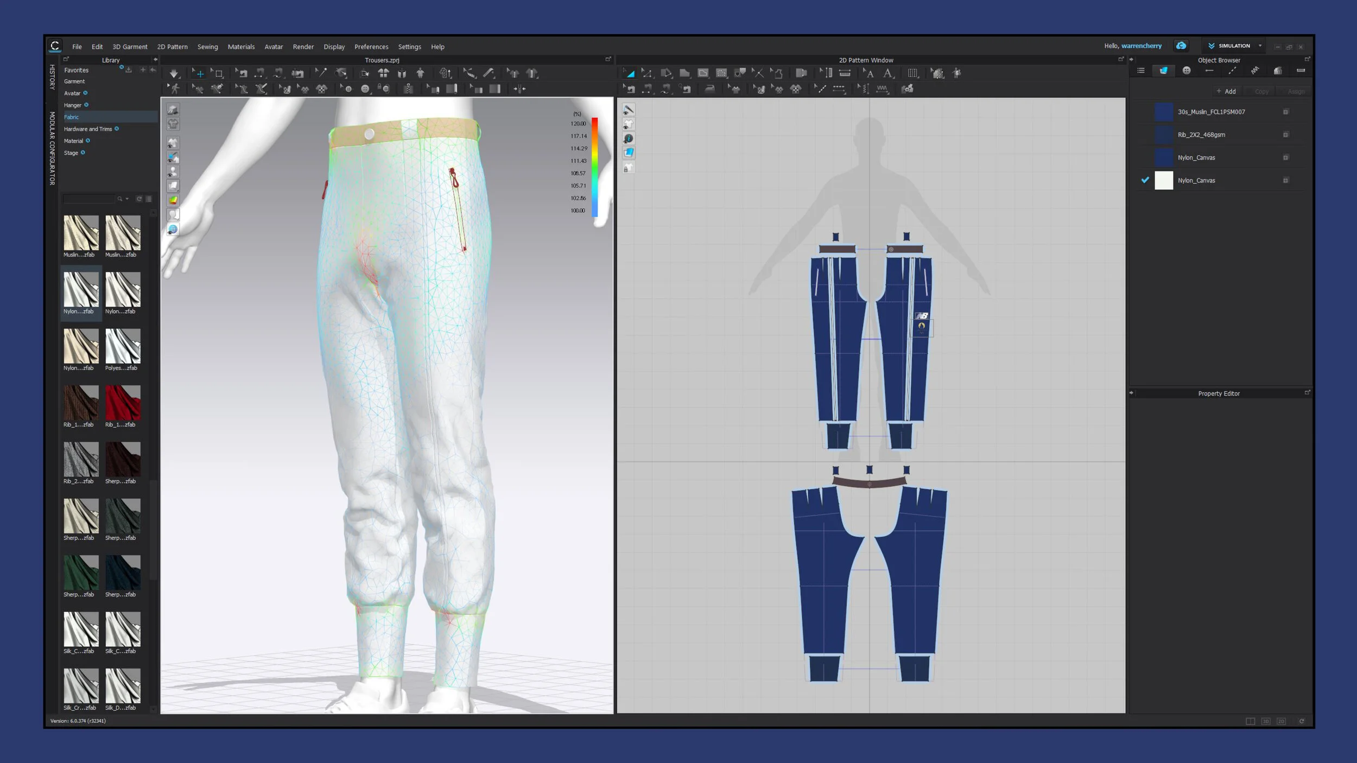Click the Strain Map rainbow icon
The height and width of the screenshot is (763, 1357).
173,200
